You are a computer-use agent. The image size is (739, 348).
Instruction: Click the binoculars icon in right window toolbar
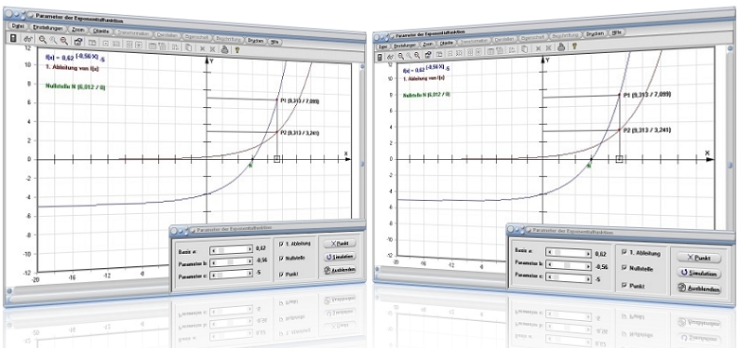[x=390, y=57]
